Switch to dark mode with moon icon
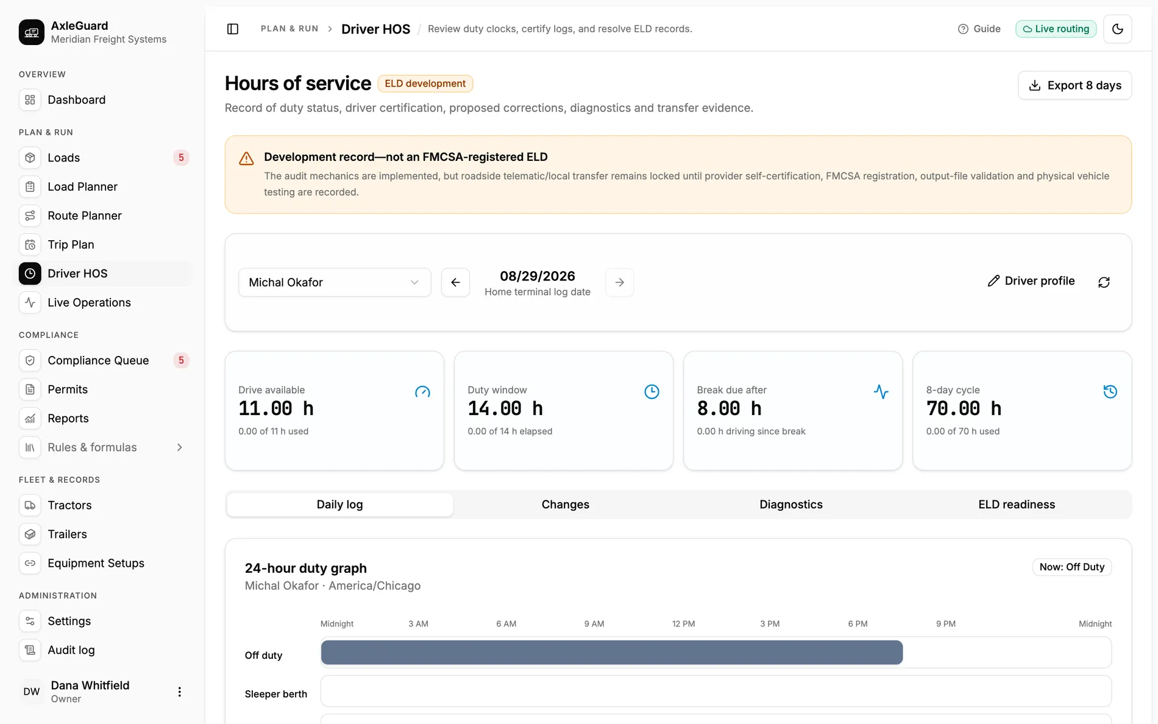Screen dimensions: 1158x724 (1118, 29)
